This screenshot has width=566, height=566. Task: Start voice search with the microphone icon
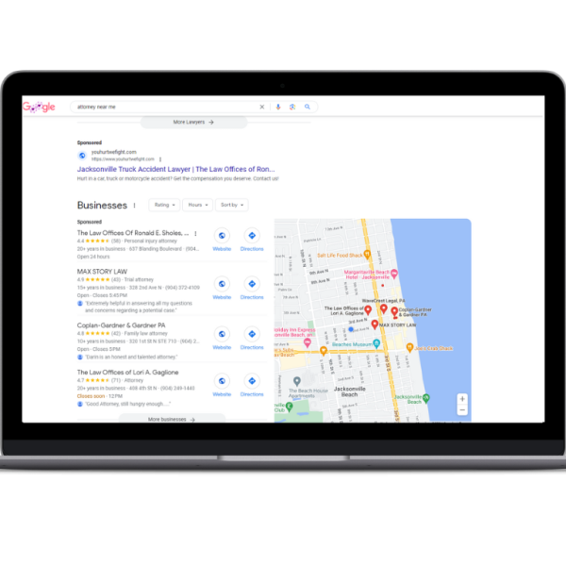(278, 107)
